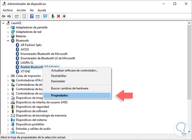The width and height of the screenshot is (192, 140).
Task: Maximize the Administrador de dispositivos window
Action: [x=175, y=4]
